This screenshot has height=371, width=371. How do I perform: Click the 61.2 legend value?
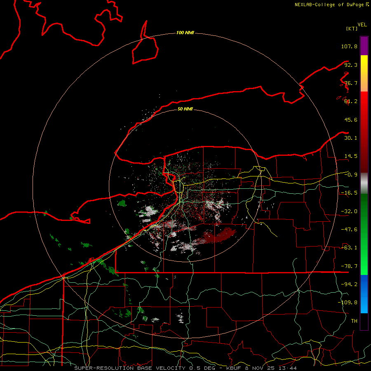[x=351, y=101]
